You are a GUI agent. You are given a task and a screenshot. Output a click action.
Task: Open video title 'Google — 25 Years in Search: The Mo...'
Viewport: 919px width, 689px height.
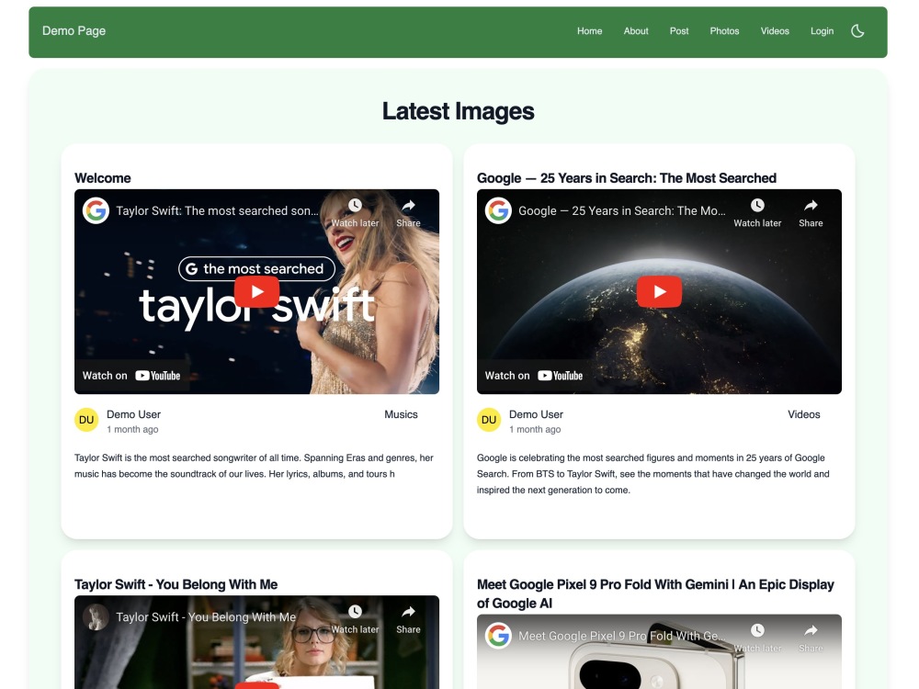pyautogui.click(x=622, y=211)
